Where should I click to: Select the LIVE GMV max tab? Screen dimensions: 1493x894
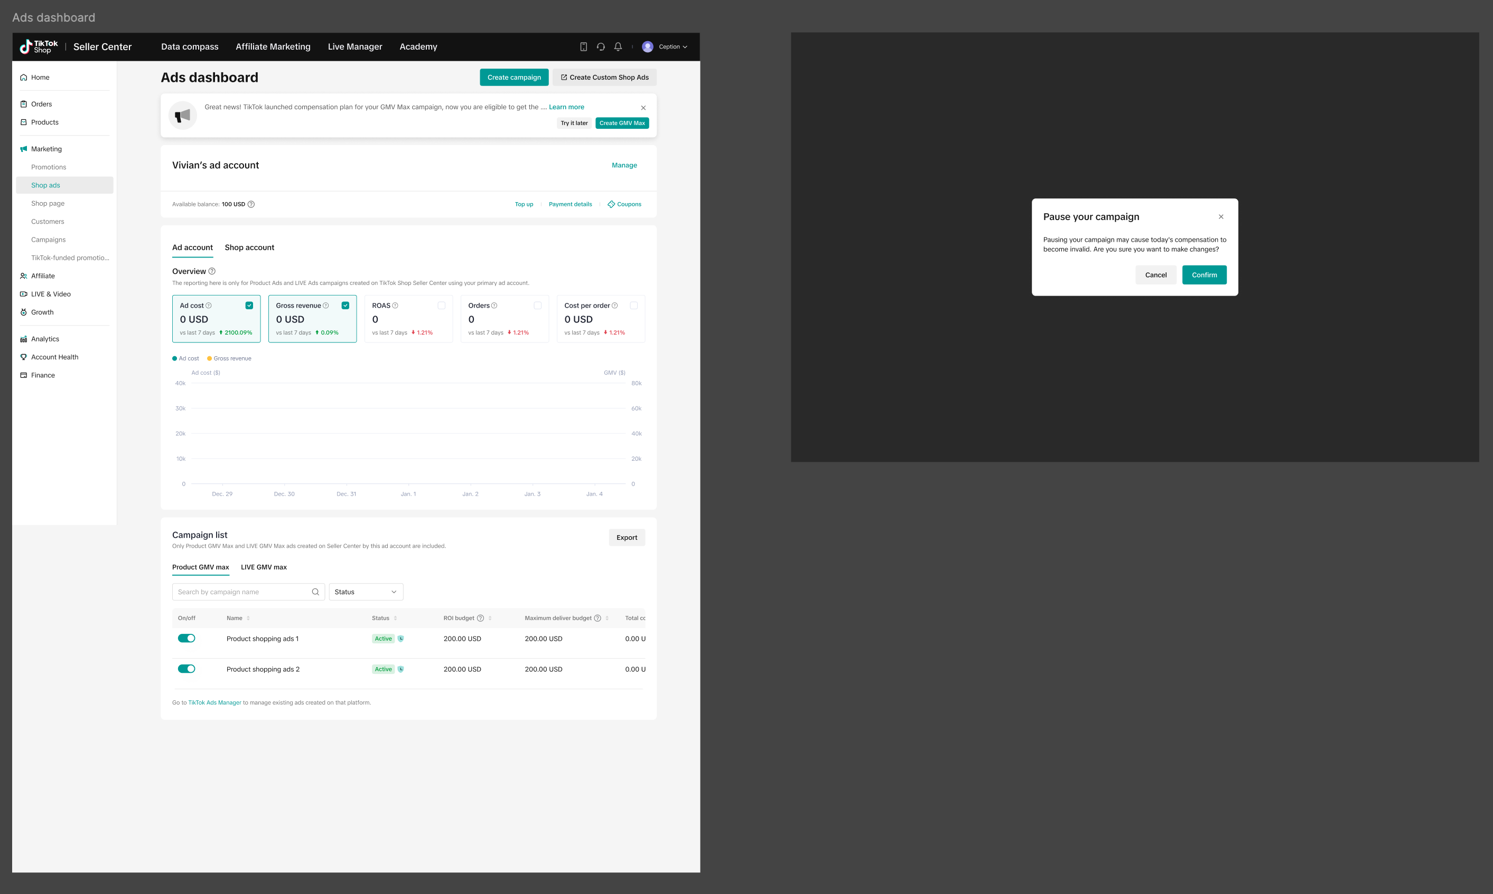tap(264, 567)
